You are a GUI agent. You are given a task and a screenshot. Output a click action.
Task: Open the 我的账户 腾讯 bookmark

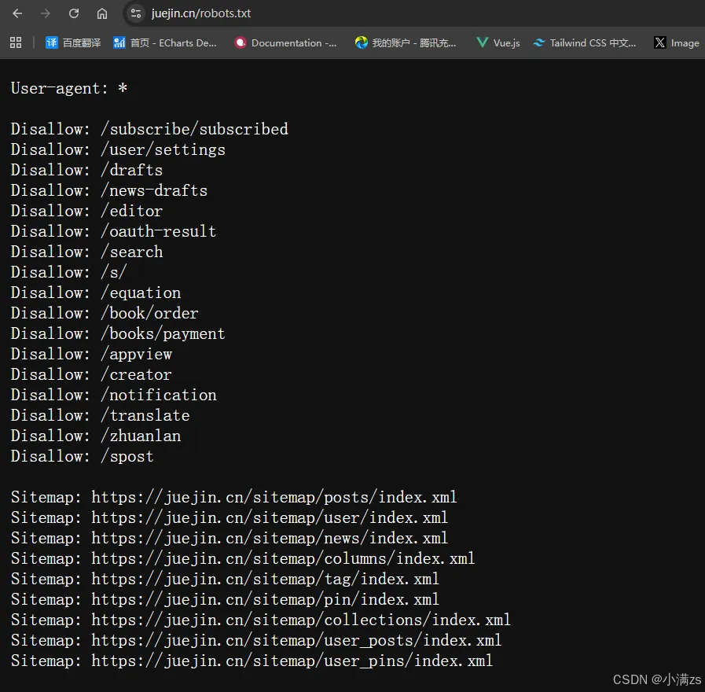click(x=405, y=42)
